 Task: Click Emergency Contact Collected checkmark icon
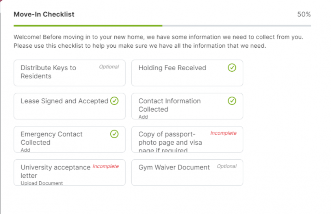click(114, 134)
